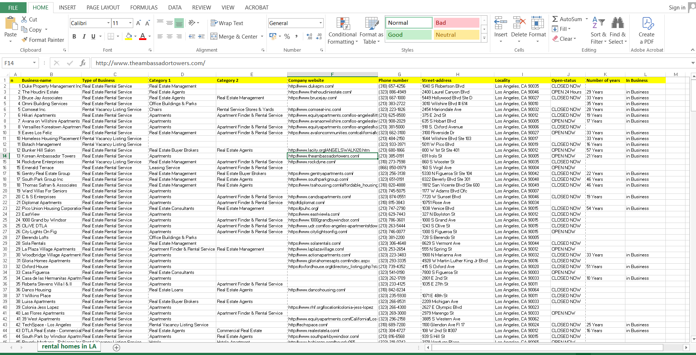
Task: Open the Name Box dropdown arrow
Action: 34,63
